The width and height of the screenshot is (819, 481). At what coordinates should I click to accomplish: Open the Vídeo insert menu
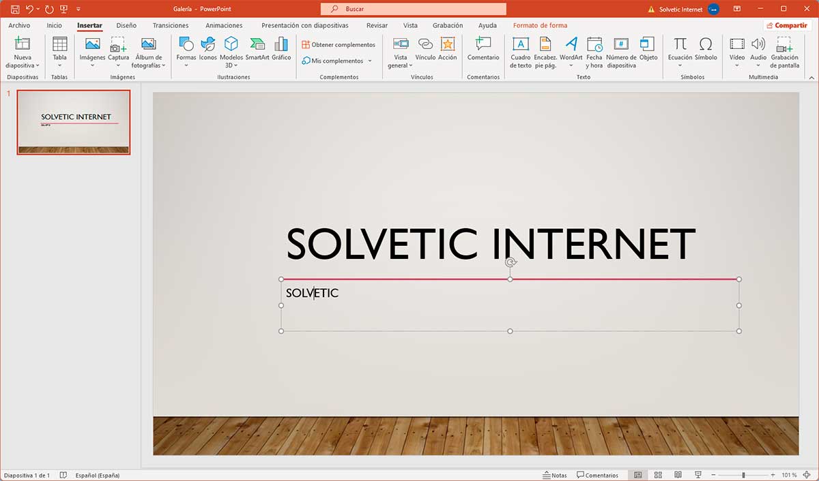[737, 52]
